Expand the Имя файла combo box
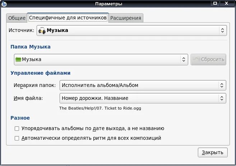This screenshot has width=236, height=166. click(143, 98)
